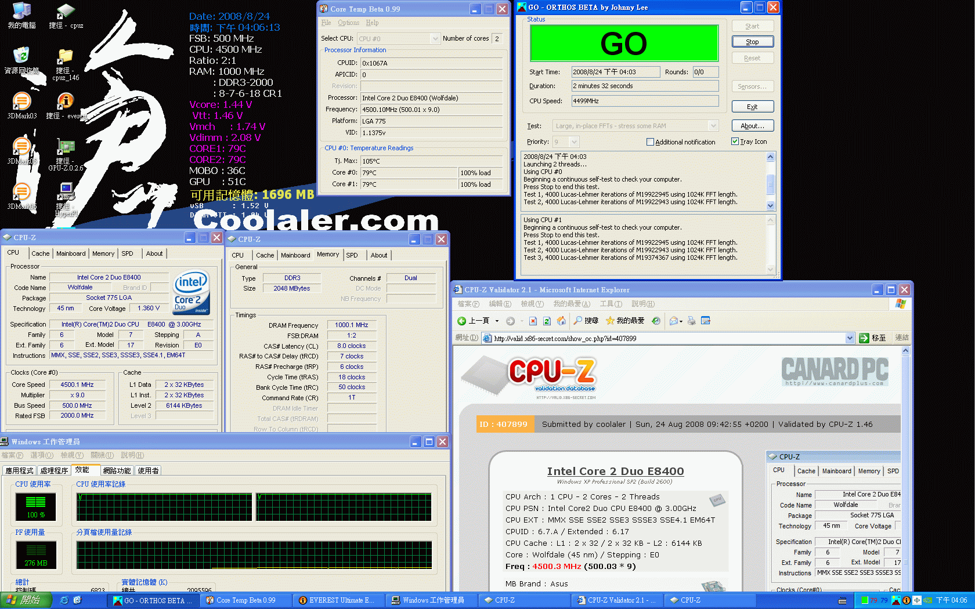Open the ORTHOS Test type dropdown
Image resolution: width=975 pixels, height=609 pixels.
(x=713, y=126)
